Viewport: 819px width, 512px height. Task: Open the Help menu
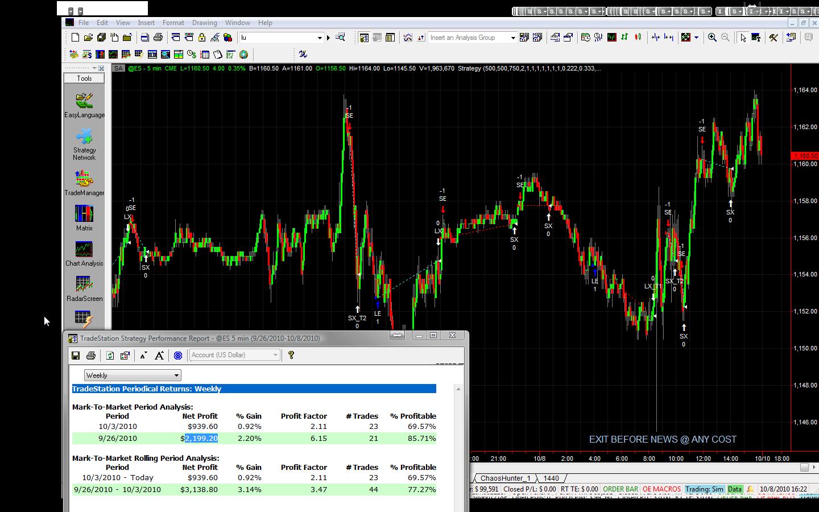click(265, 23)
